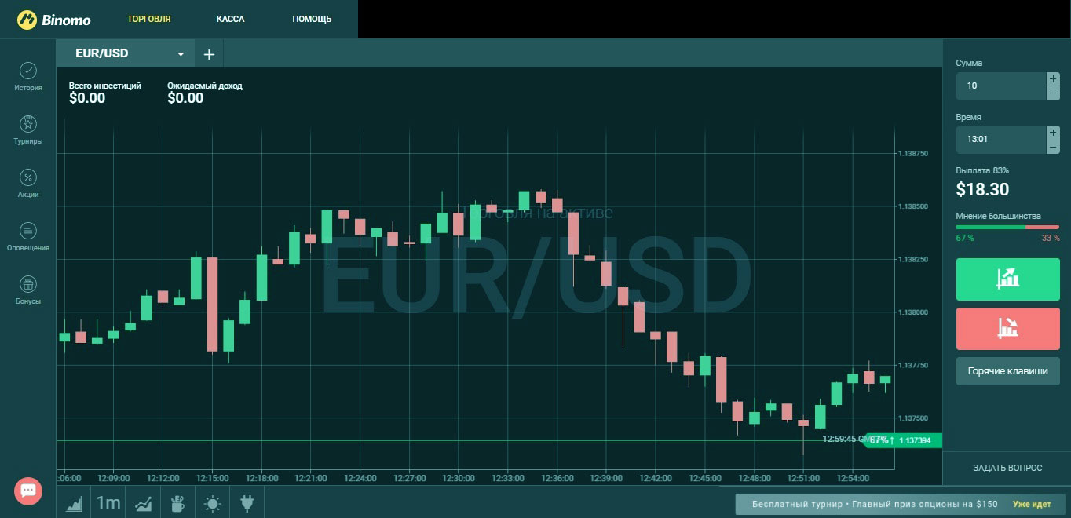
Task: Open the Касса menu
Action: click(231, 19)
